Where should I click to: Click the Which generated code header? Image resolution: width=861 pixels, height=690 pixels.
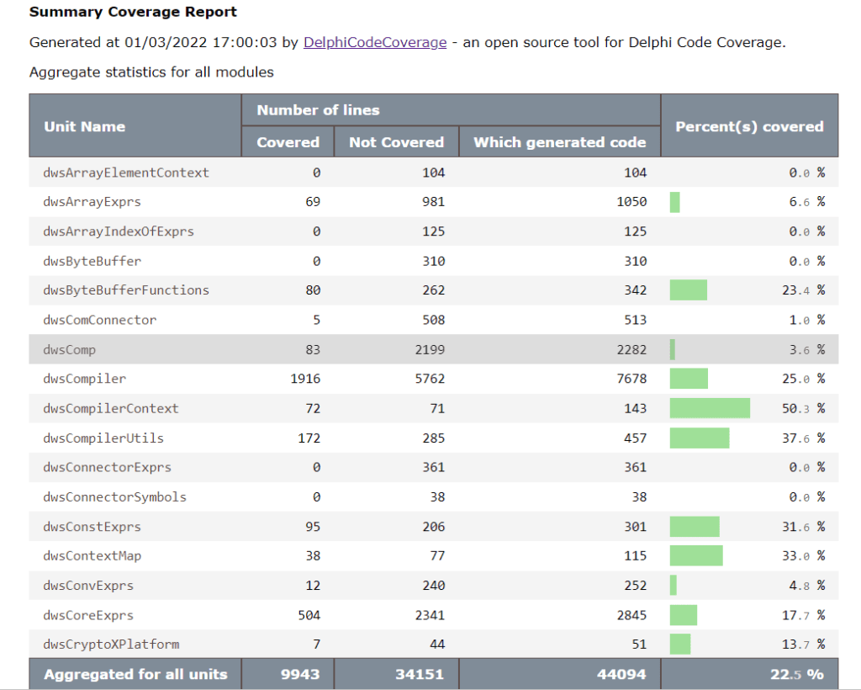(x=559, y=142)
